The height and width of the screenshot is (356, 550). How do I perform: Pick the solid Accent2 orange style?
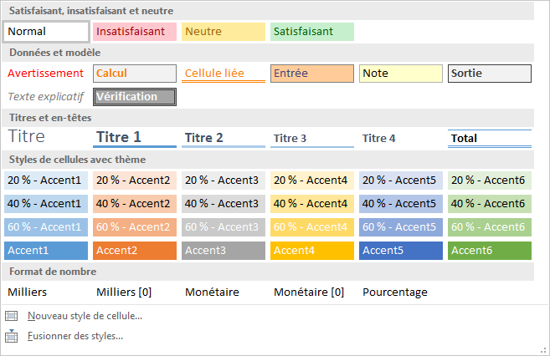[x=135, y=250]
